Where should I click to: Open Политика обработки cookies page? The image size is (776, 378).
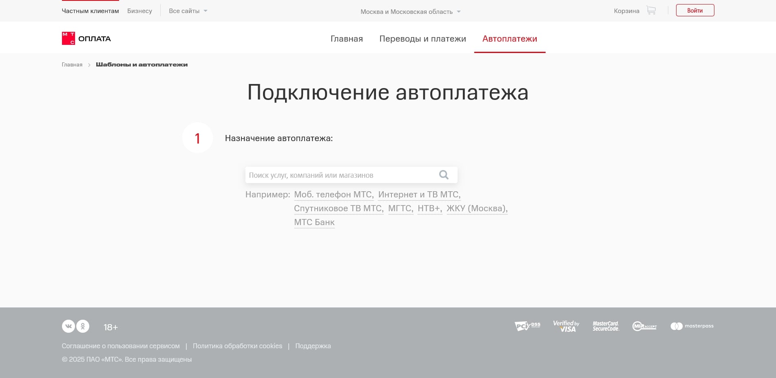tap(238, 345)
